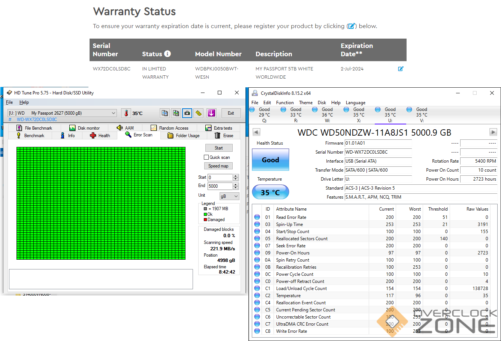
Task: Click the End position input field
Action: (220, 186)
